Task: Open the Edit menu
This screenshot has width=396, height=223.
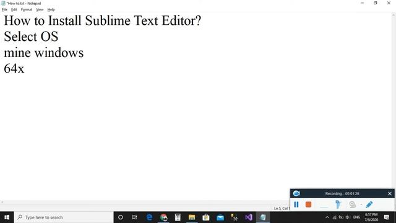Action: point(14,10)
